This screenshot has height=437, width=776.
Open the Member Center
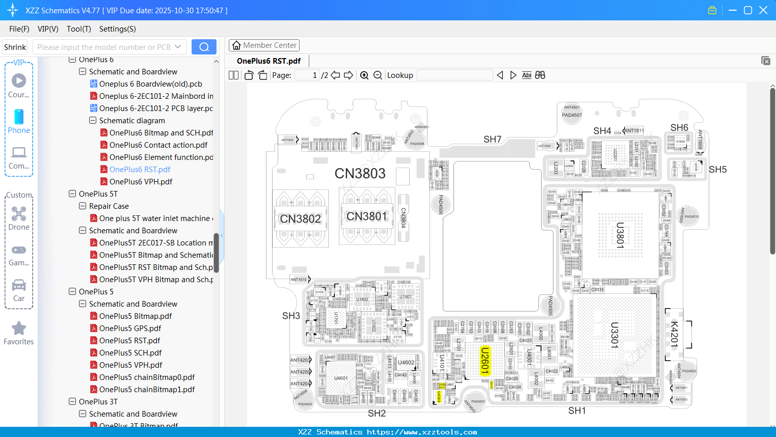pyautogui.click(x=264, y=45)
